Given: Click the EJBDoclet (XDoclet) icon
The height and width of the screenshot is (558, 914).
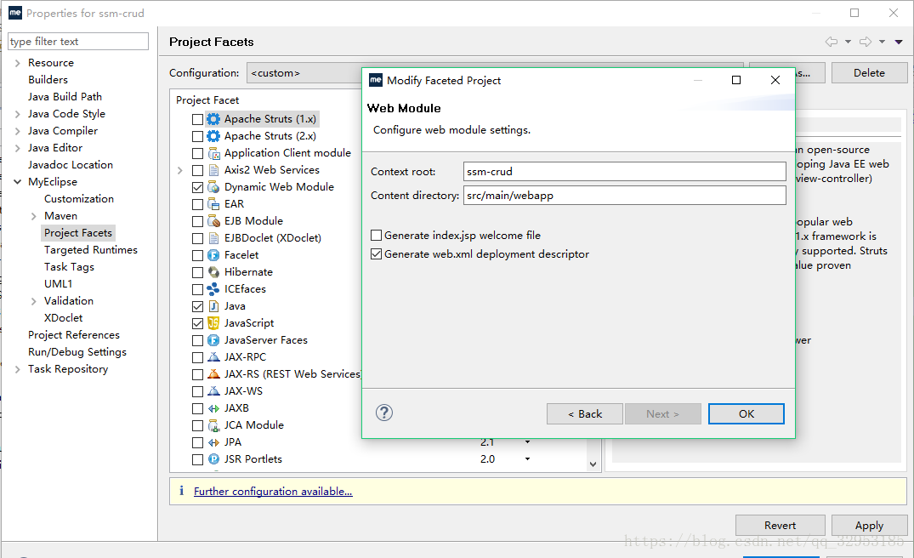Looking at the screenshot, I should click(214, 238).
